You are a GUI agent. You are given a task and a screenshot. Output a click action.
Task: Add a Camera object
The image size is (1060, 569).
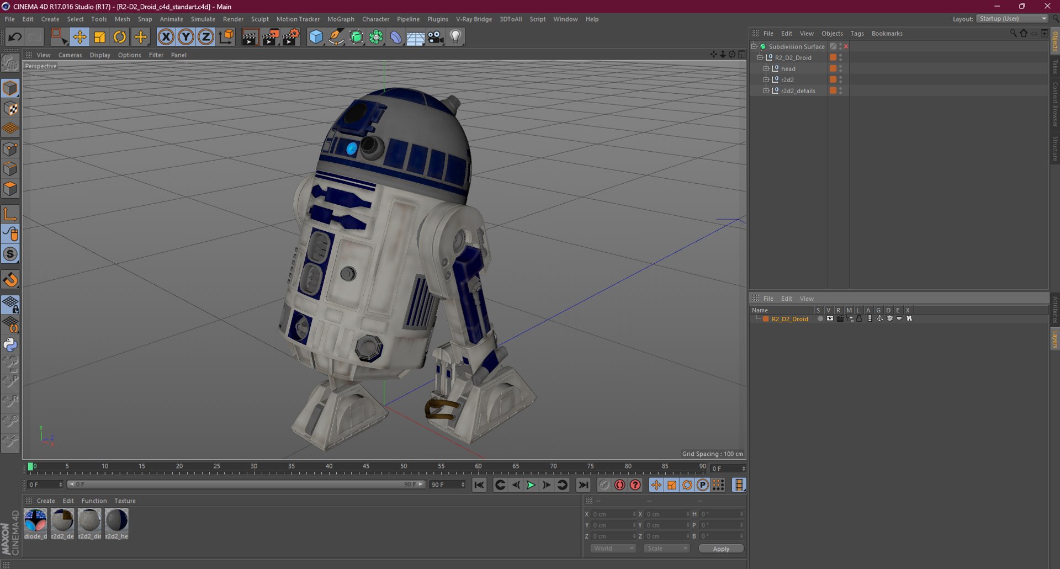click(436, 37)
